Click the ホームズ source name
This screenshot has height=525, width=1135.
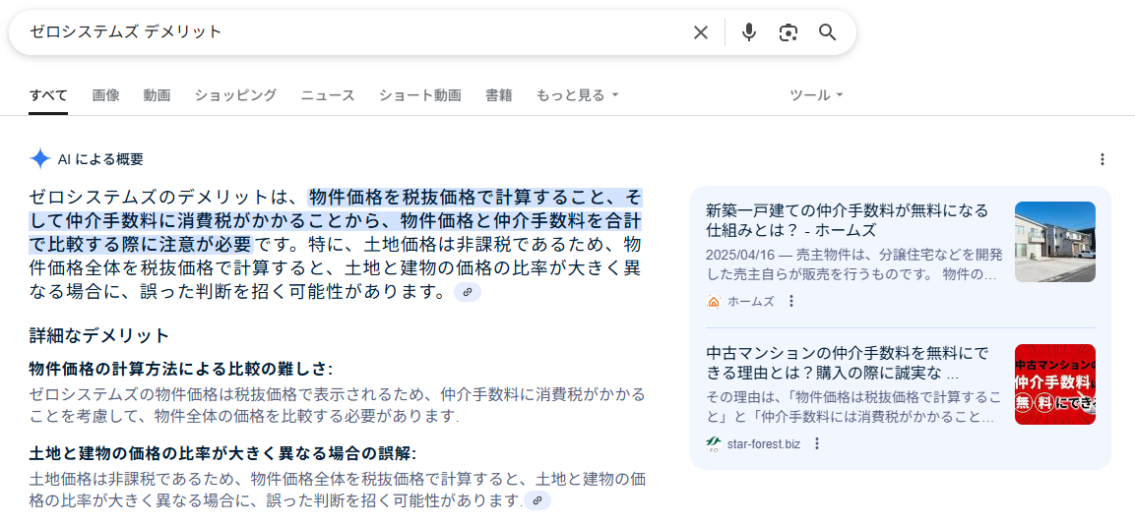[x=751, y=302]
